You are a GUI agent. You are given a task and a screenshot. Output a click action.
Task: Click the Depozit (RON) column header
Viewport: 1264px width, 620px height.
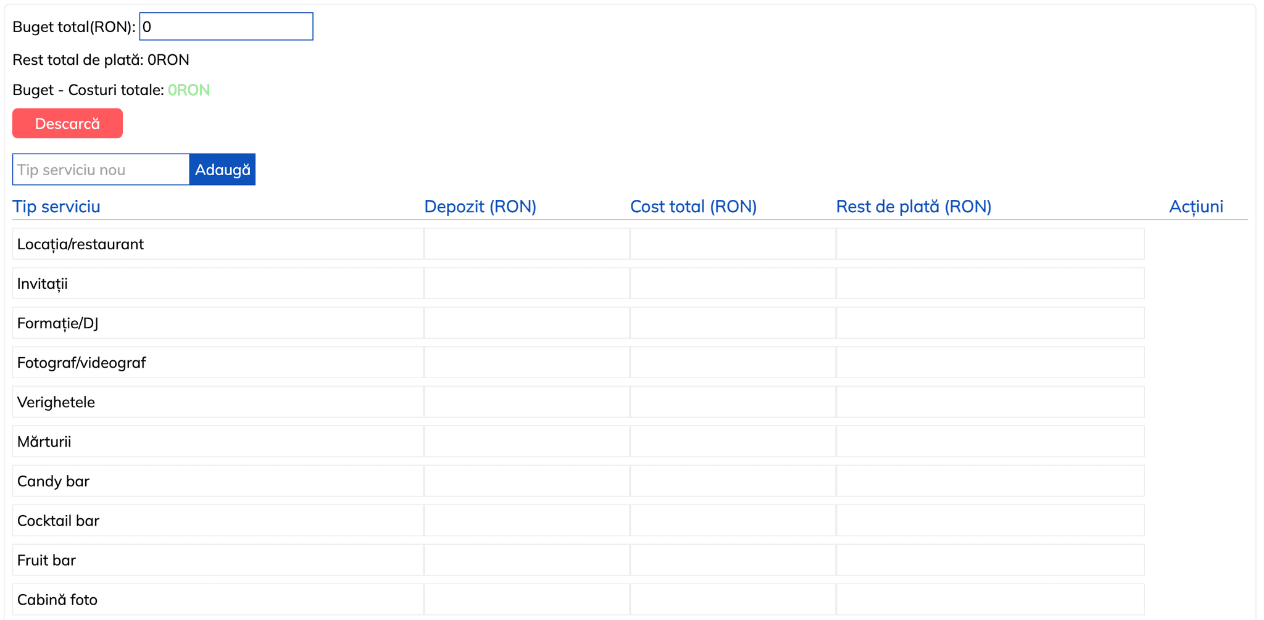click(x=480, y=207)
